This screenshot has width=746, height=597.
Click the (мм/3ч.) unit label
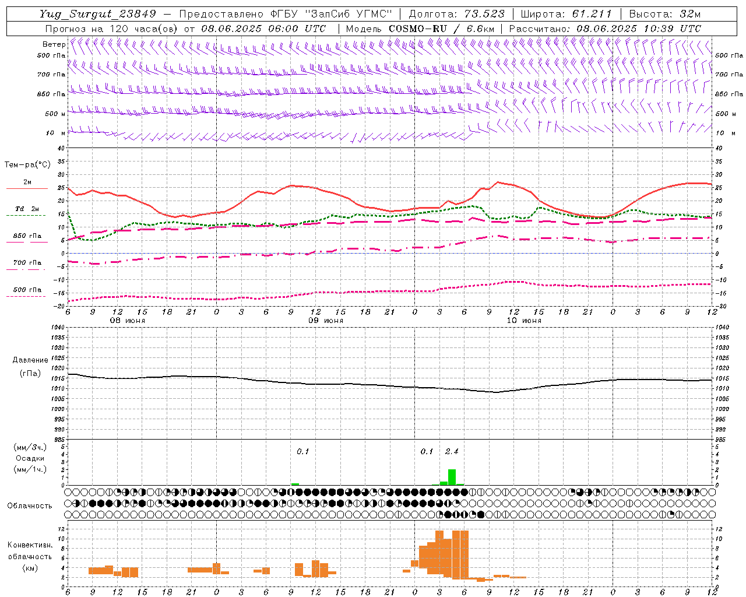[30, 447]
